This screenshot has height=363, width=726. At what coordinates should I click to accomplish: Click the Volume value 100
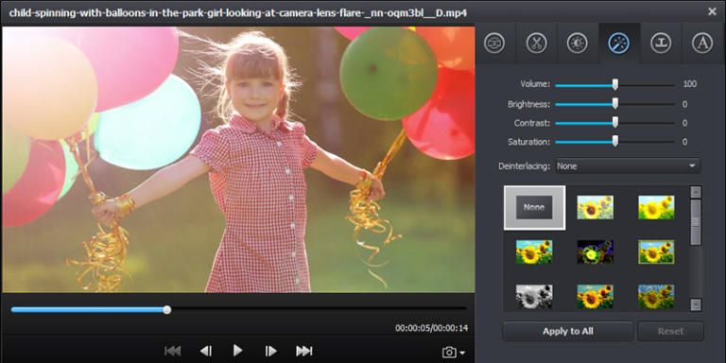point(690,84)
